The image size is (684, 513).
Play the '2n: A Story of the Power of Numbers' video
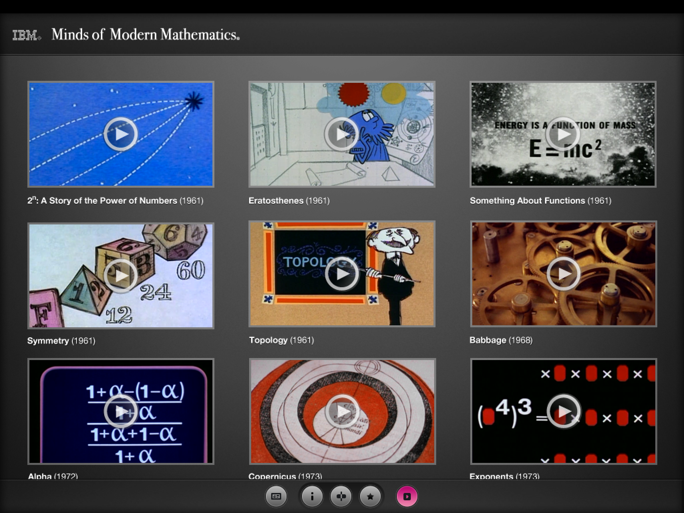pyautogui.click(x=121, y=134)
